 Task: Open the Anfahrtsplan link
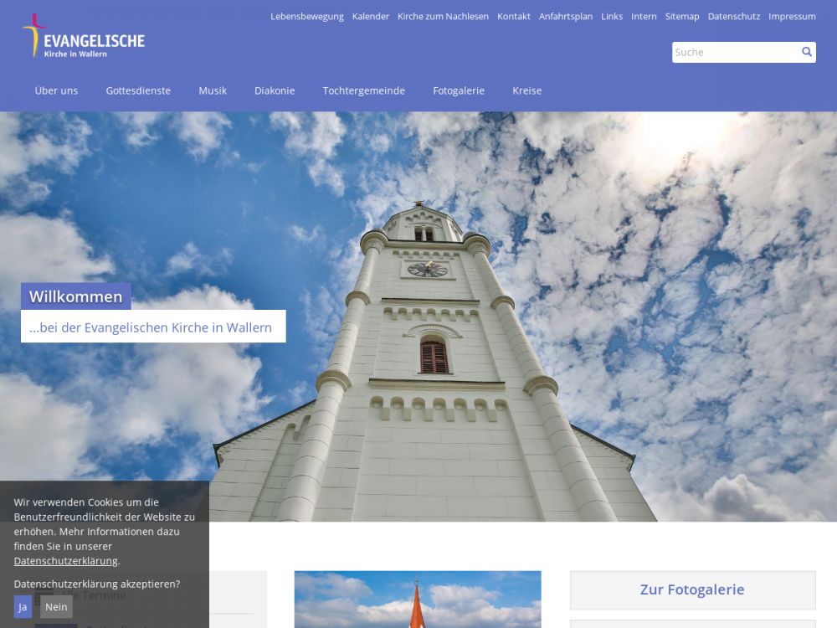pos(565,17)
